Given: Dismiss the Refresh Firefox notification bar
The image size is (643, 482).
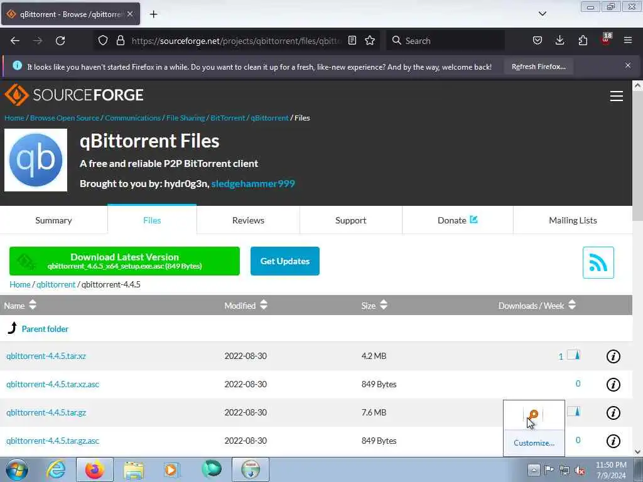Looking at the screenshot, I should [628, 65].
